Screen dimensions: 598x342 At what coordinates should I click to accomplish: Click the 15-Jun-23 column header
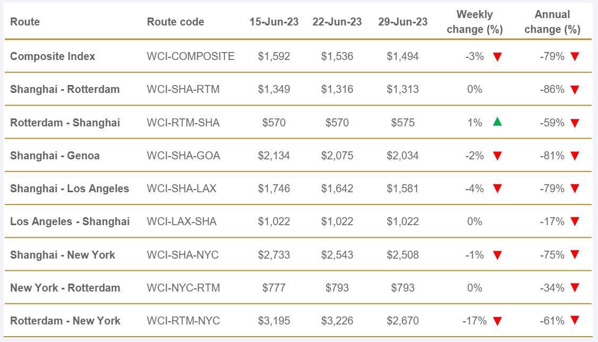point(274,22)
